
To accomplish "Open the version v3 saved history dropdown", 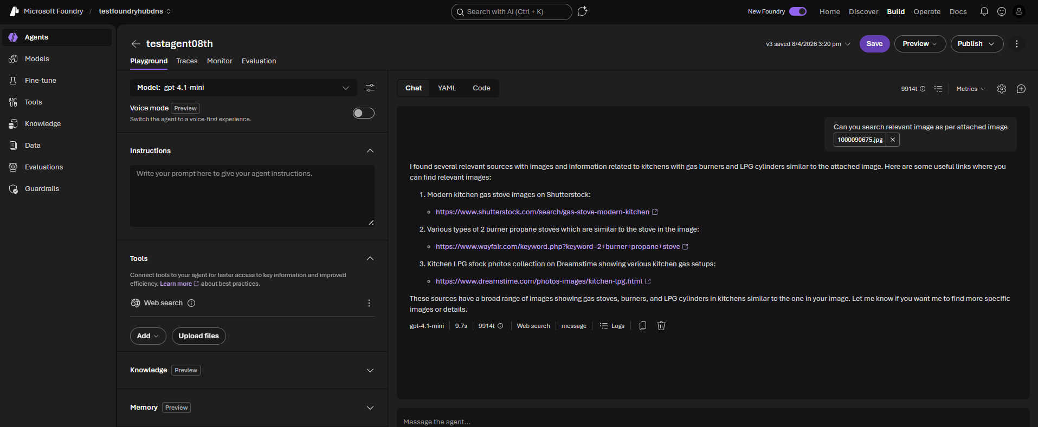I will tap(808, 44).
